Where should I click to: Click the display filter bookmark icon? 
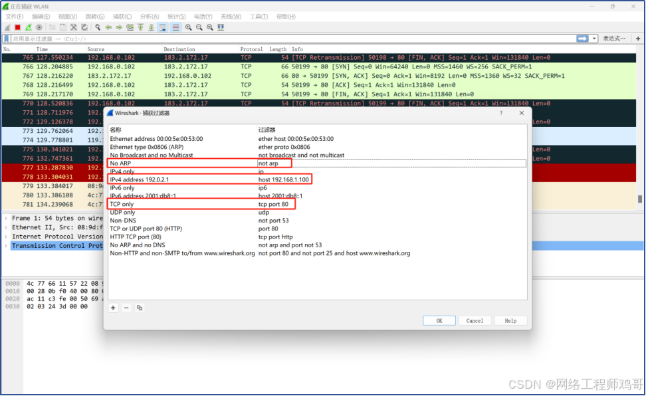7,39
